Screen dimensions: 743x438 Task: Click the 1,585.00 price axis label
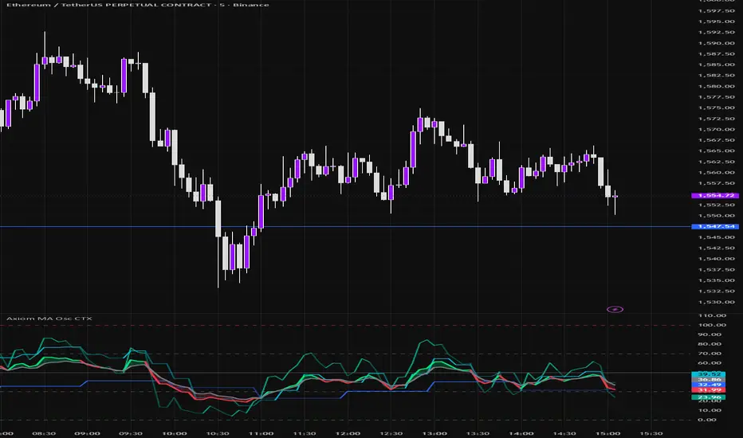tap(717, 65)
